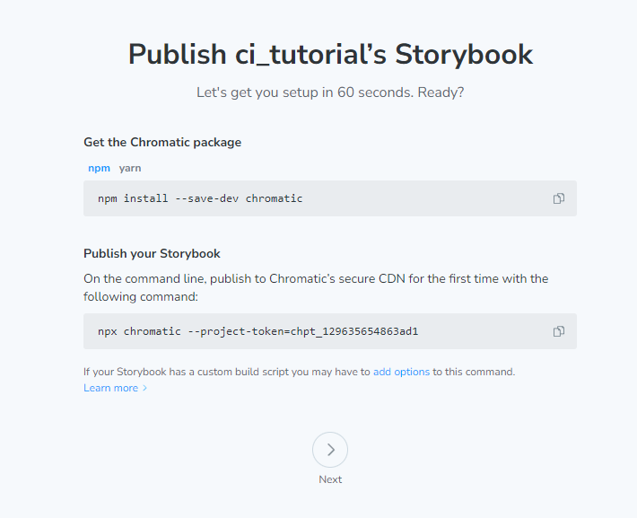
Task: Switch to the npm tab
Action: [x=99, y=168]
